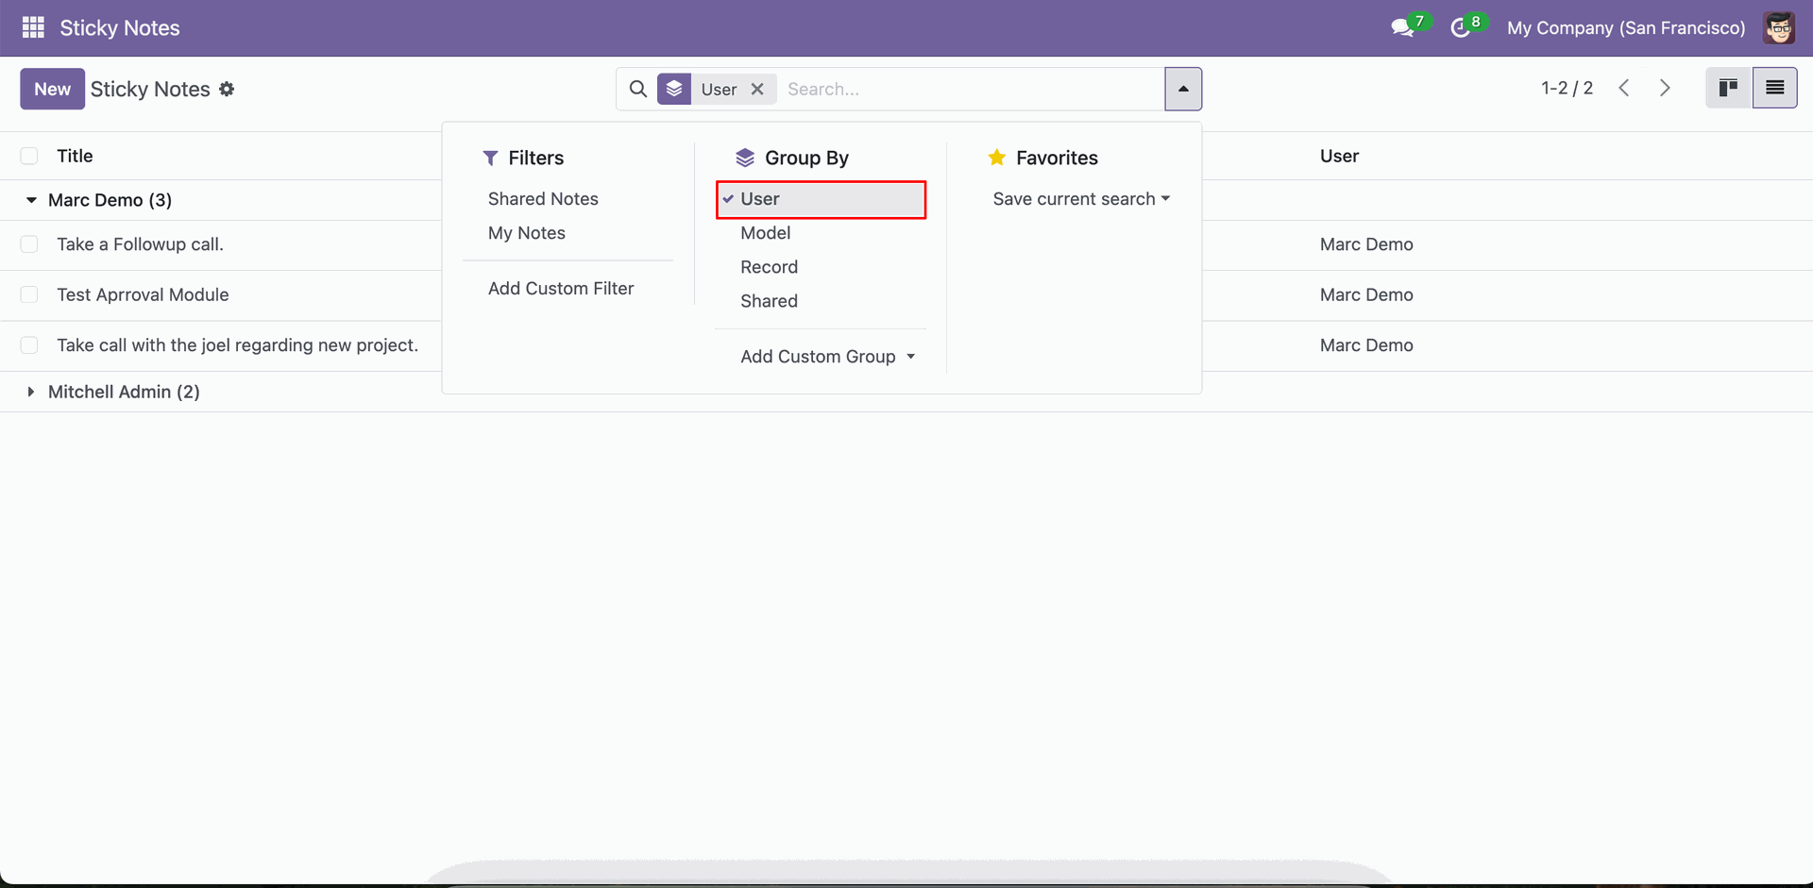Check the select-all checkbox beside Title
1813x888 pixels.
(29, 156)
